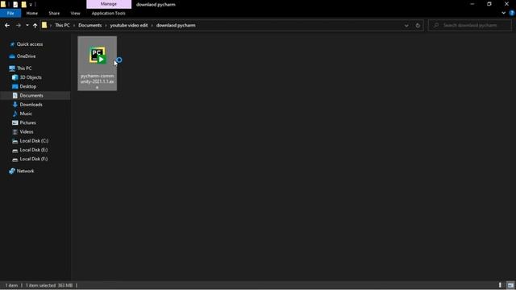Click the Properties icon in quick access toolbar
This screenshot has width=516, height=290.
[15, 4]
